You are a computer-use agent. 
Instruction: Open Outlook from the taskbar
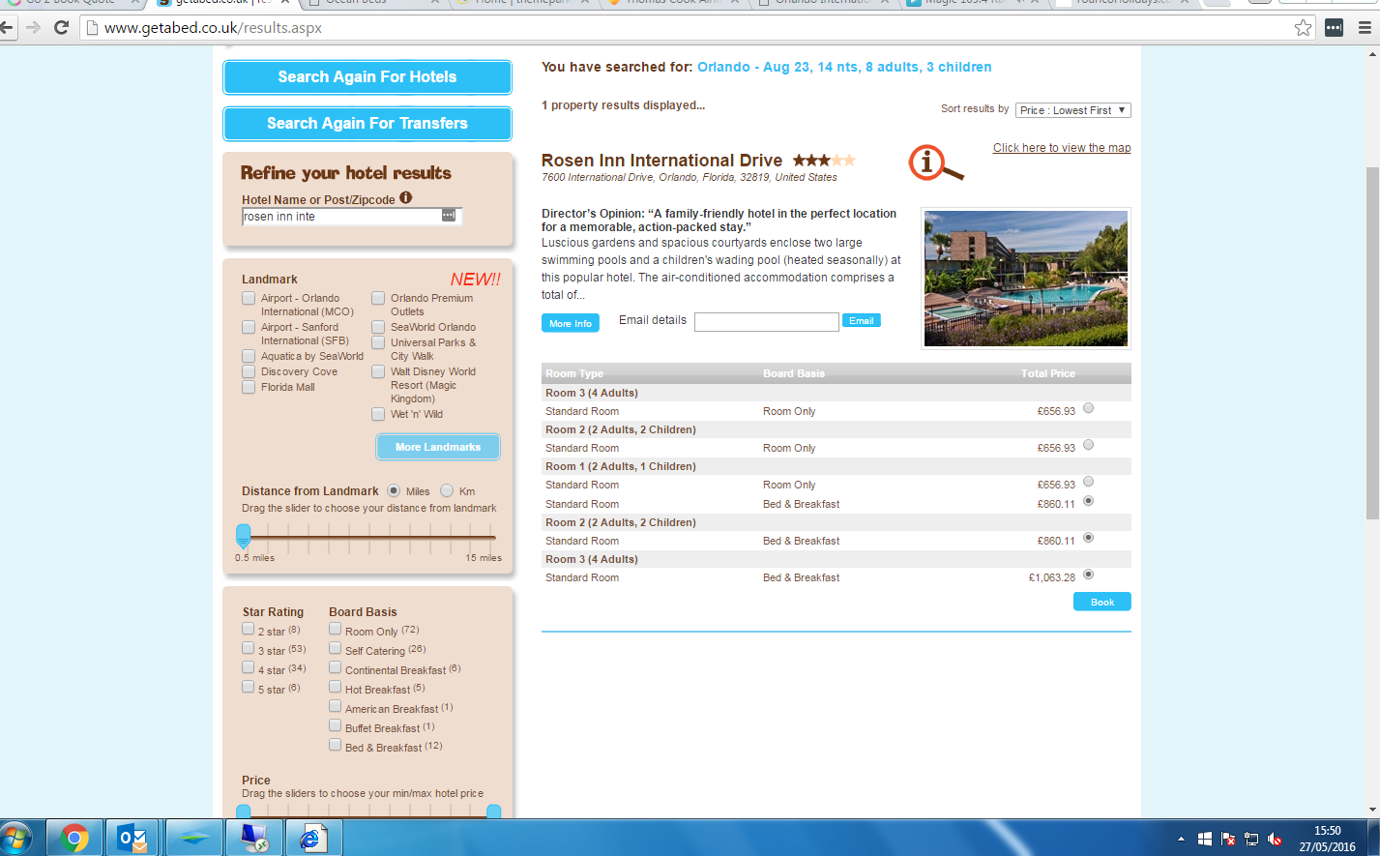(x=132, y=838)
